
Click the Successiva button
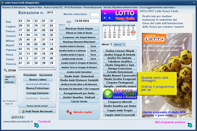click(46, 75)
